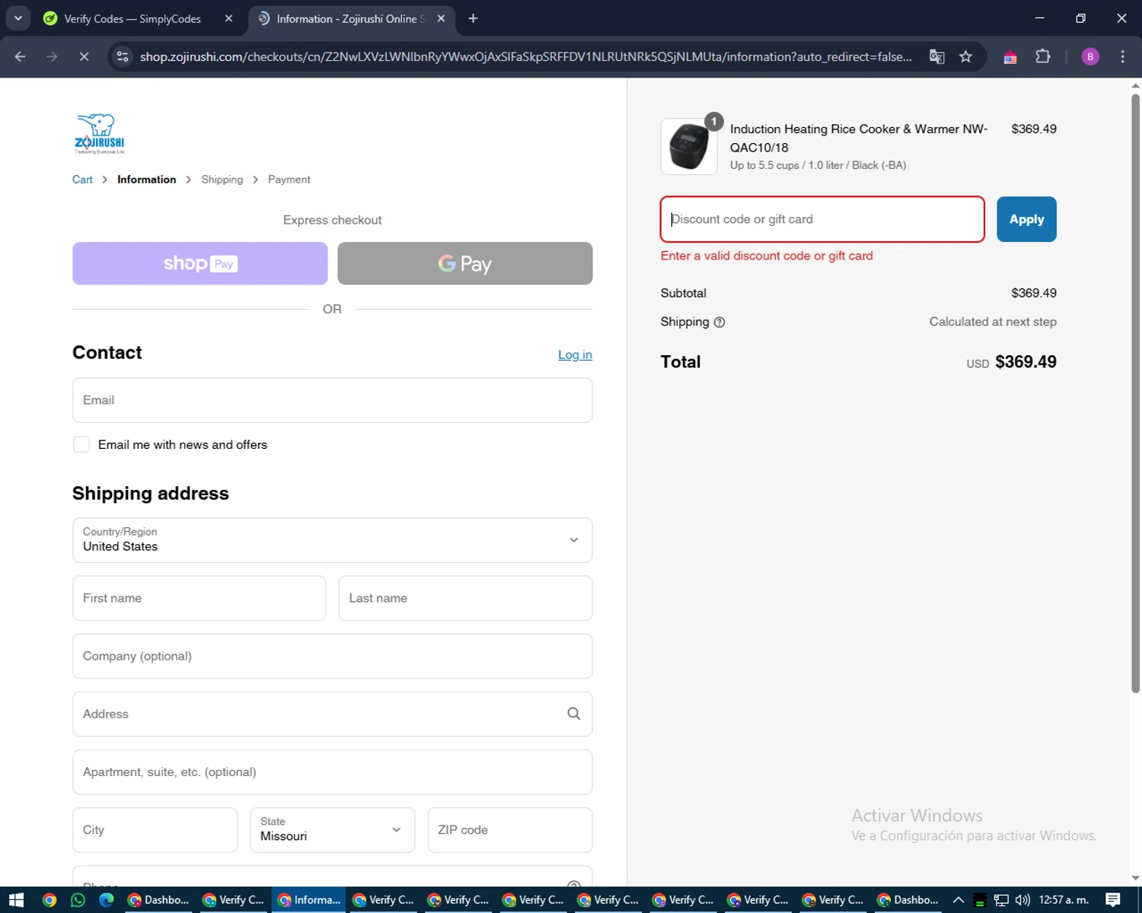Check out with Shop Pay
The height and width of the screenshot is (913, 1142).
pos(200,263)
